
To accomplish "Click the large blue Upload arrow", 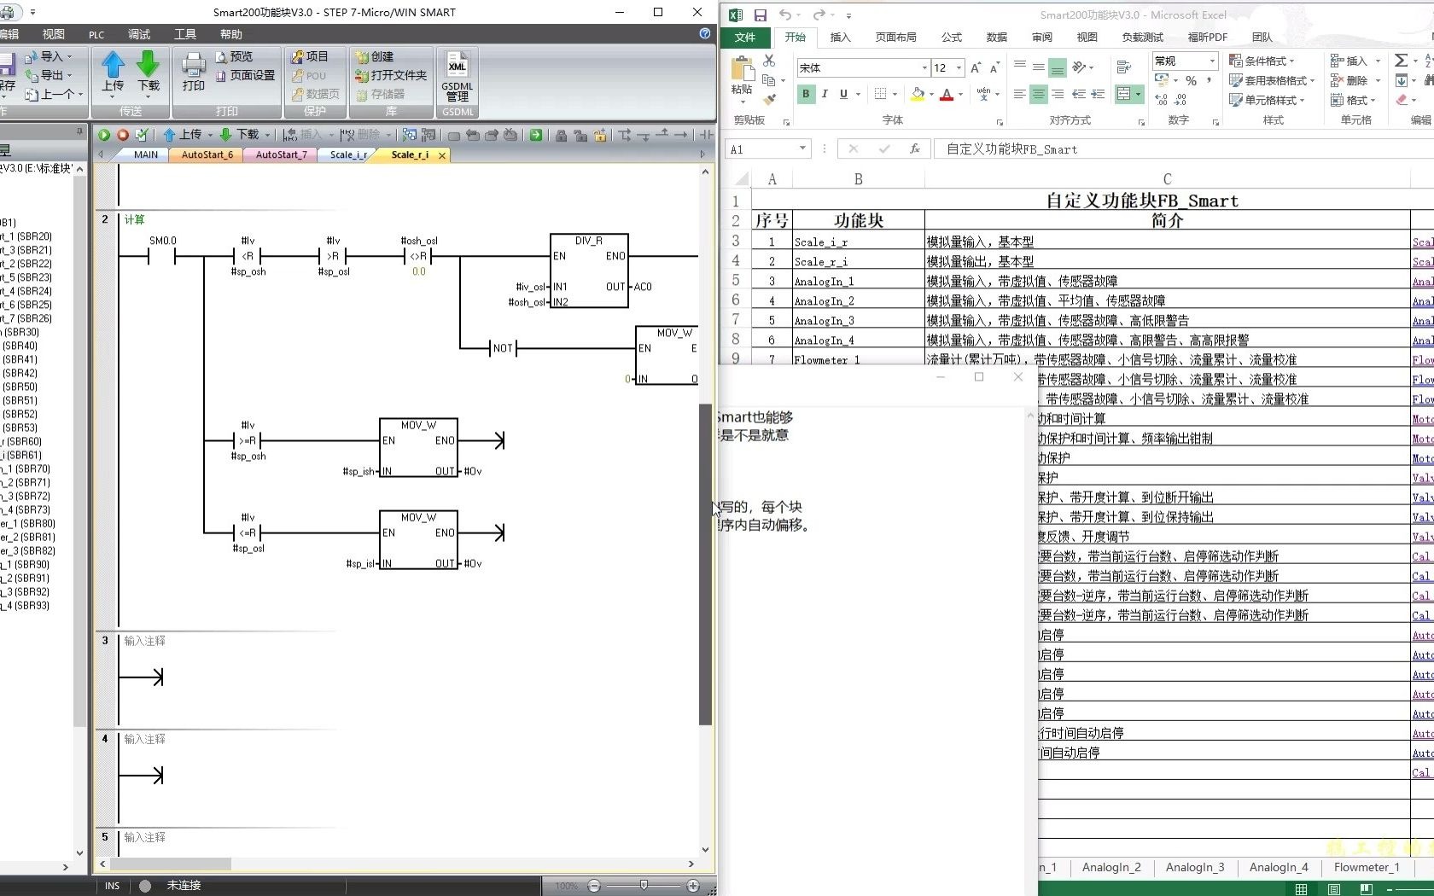I will tap(113, 65).
